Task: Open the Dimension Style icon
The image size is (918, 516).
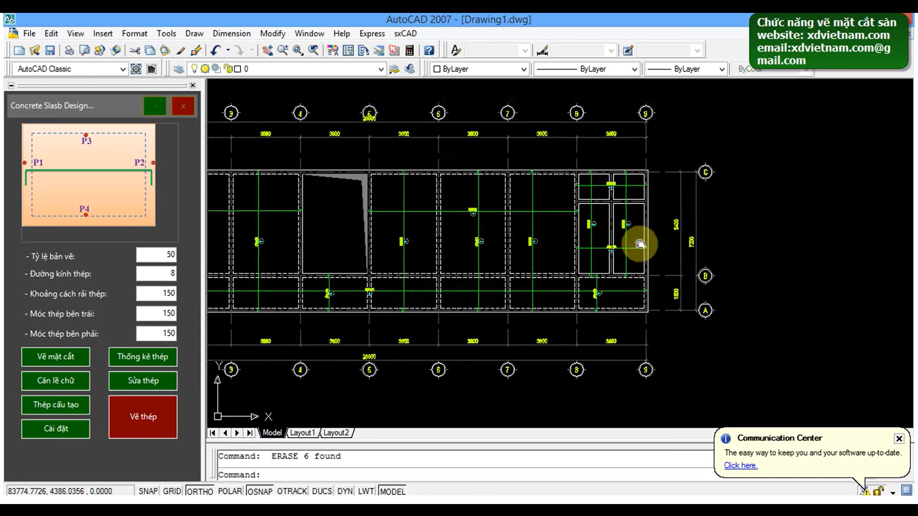Action: point(542,50)
